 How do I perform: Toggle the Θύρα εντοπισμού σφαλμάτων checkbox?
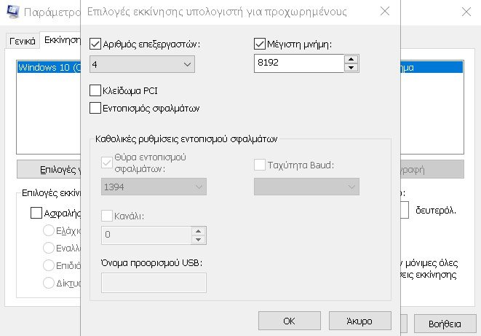pos(108,163)
